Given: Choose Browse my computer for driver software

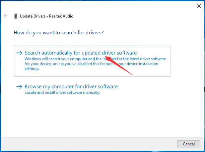Looking at the screenshot, I should coord(71,87).
